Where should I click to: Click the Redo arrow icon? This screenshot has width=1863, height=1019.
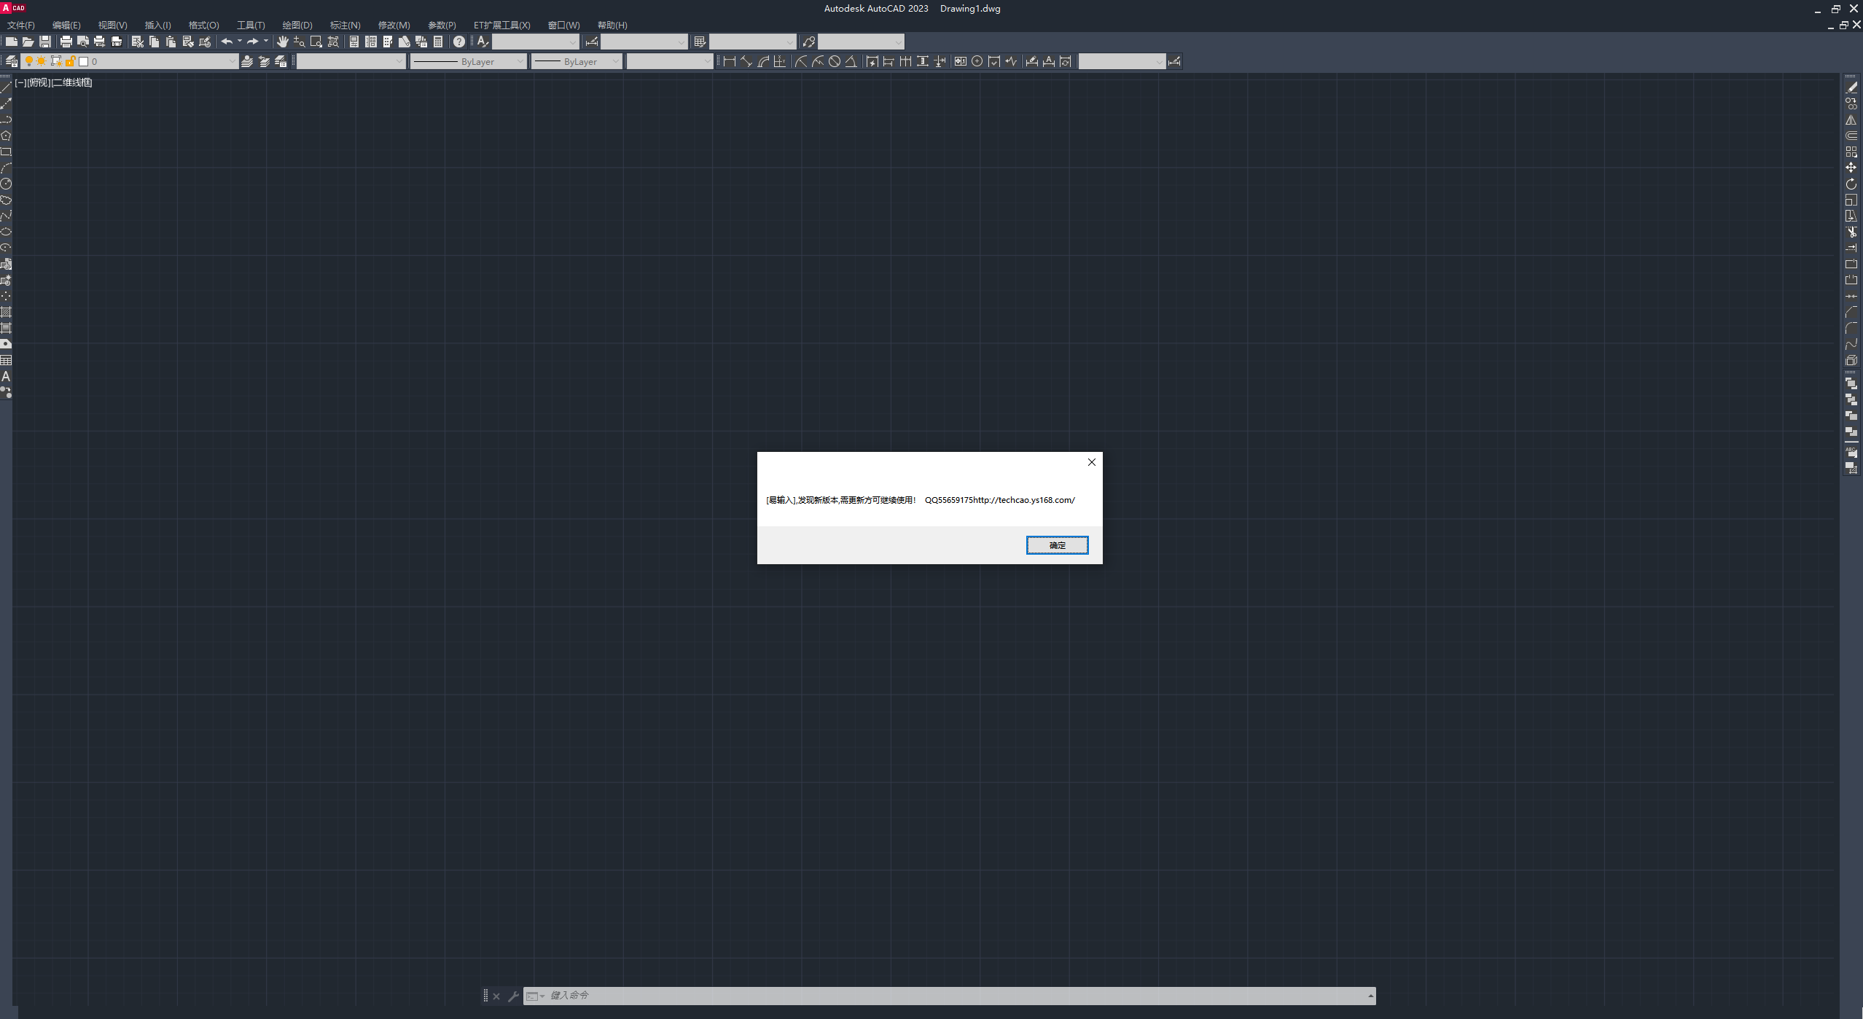click(253, 42)
